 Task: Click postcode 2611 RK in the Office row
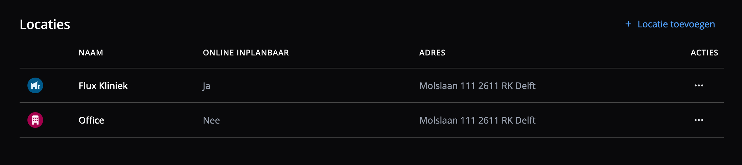point(495,120)
